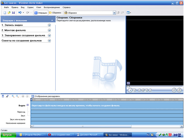Open the Сервис menu
Image resolution: width=184 pixels, height=138 pixels.
click(x=30, y=7)
